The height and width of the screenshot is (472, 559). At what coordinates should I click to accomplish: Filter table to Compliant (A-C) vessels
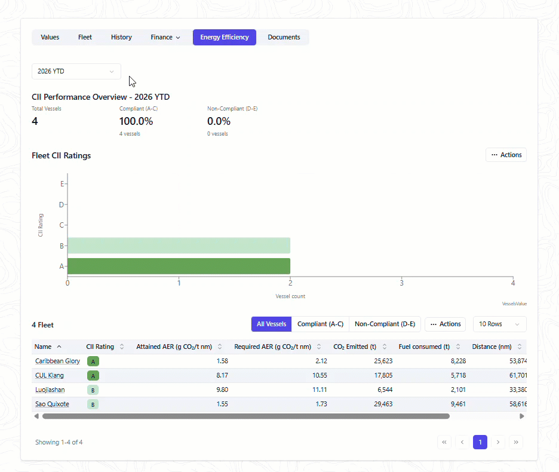click(x=320, y=324)
